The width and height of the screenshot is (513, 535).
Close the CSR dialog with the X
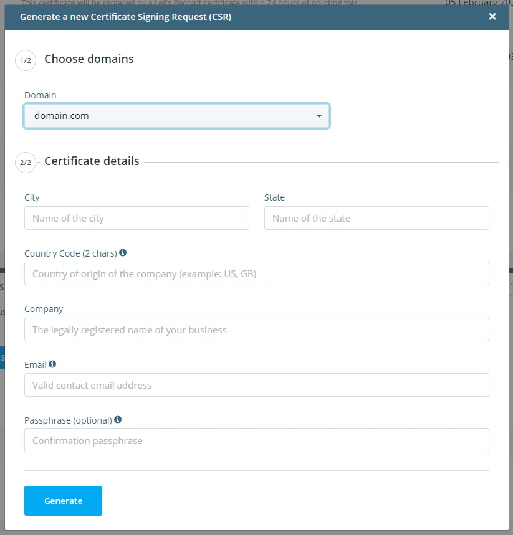click(x=492, y=17)
